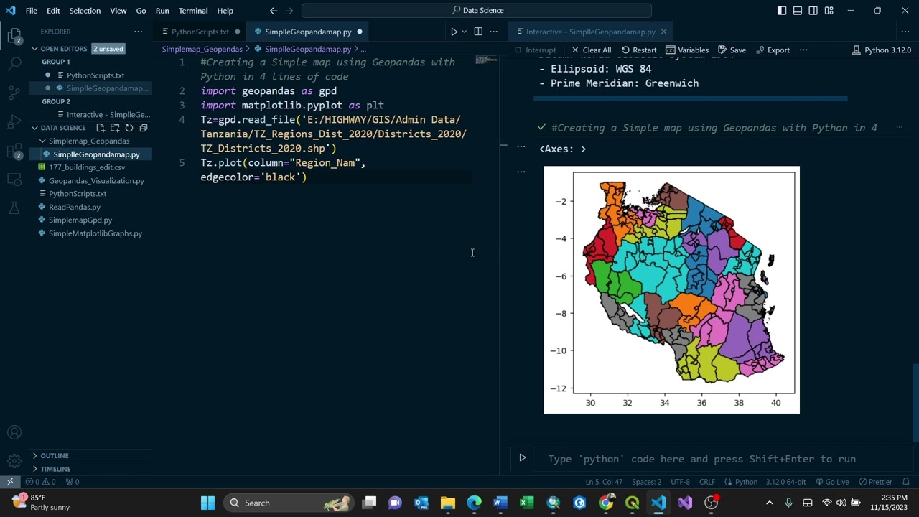Collapse the OPEN EDITORS section

pyautogui.click(x=63, y=49)
